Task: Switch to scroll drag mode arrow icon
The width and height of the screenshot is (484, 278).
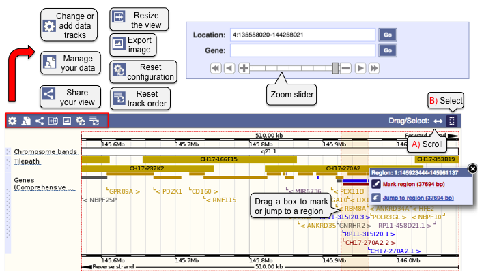Action: click(438, 121)
